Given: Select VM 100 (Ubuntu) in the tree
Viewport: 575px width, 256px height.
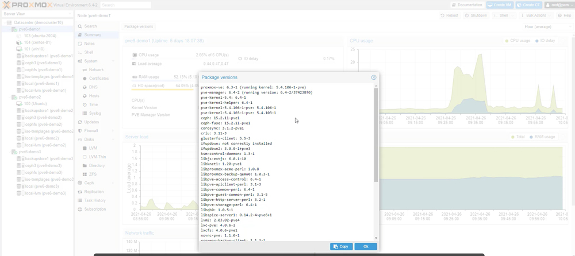Looking at the screenshot, I should 36,104.
